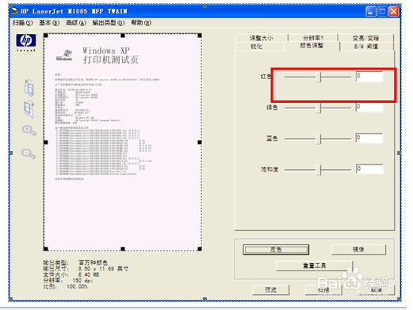Click the 扫描 button at bottom
The height and width of the screenshot is (310, 413).
pos(323,290)
